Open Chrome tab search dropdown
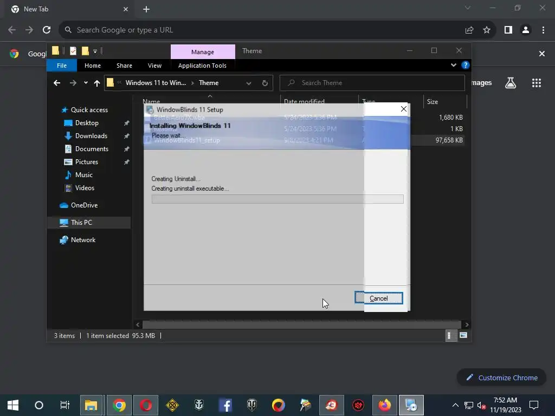555x416 pixels. [x=468, y=8]
